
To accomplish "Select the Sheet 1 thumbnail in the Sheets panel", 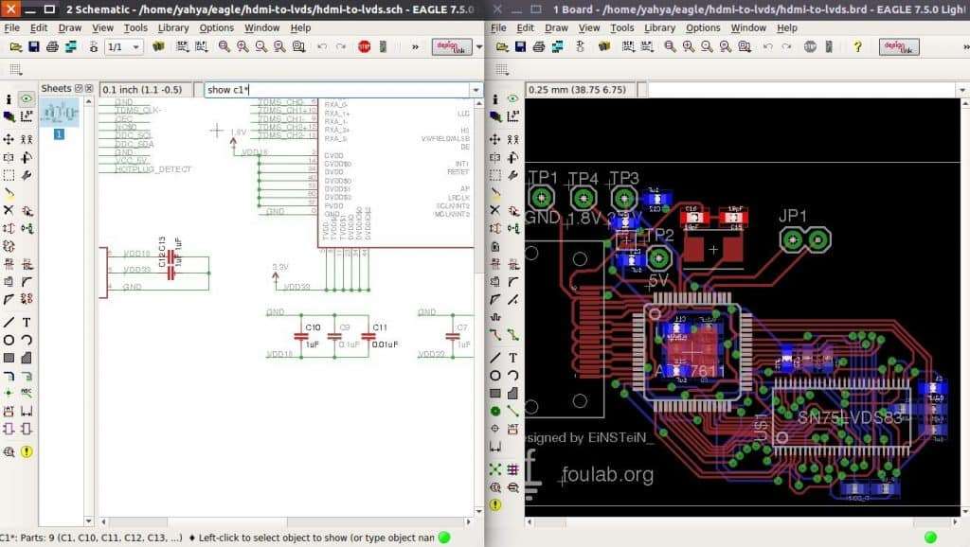I will pyautogui.click(x=59, y=115).
